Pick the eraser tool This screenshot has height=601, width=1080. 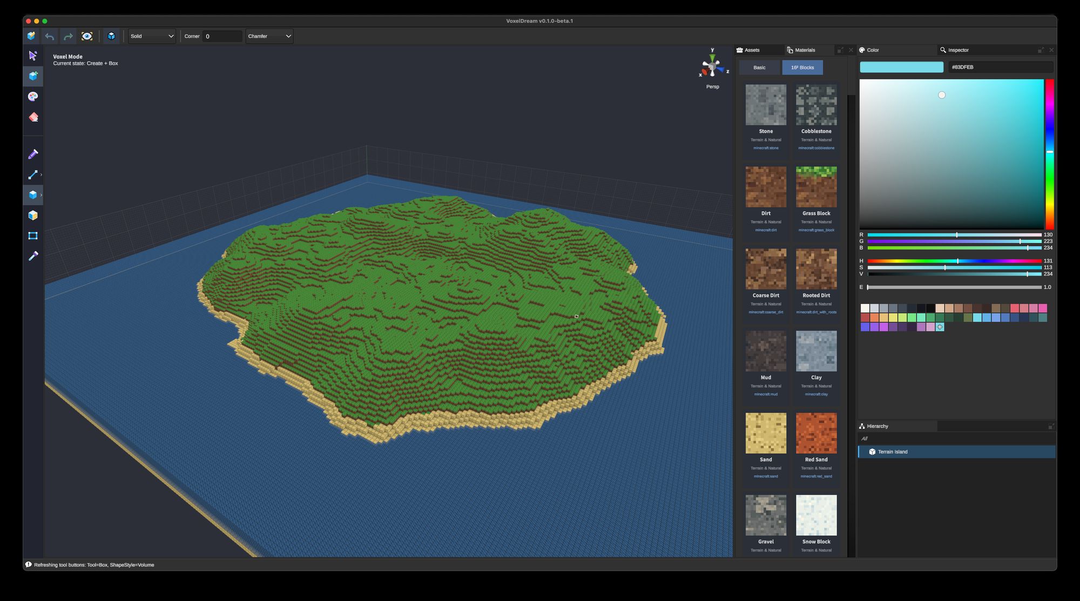tap(33, 117)
